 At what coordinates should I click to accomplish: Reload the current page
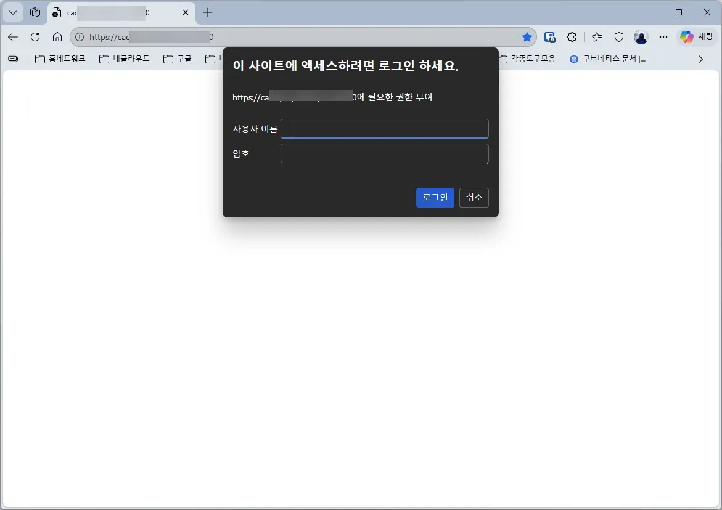(x=35, y=37)
